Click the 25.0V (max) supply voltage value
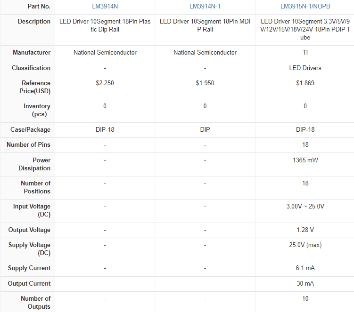Screen dimensions: 354x312 point(305,245)
